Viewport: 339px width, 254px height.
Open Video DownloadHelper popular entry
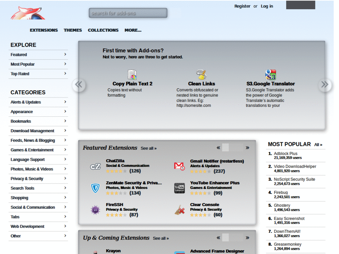click(295, 167)
